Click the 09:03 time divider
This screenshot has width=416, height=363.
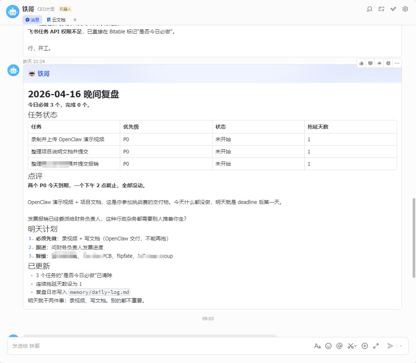[208, 319]
